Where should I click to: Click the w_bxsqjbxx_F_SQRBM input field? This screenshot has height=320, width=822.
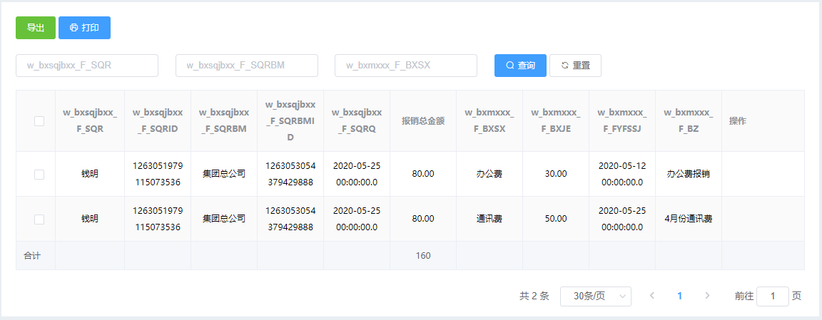(247, 66)
